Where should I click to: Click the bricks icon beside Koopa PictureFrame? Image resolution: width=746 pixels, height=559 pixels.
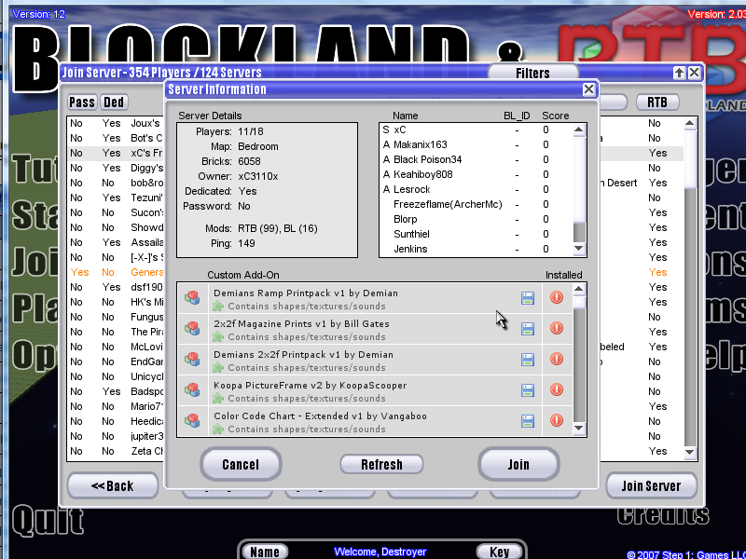point(192,390)
